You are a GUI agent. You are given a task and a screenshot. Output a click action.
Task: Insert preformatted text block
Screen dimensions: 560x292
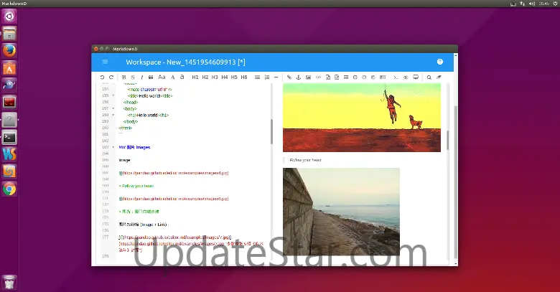328,77
